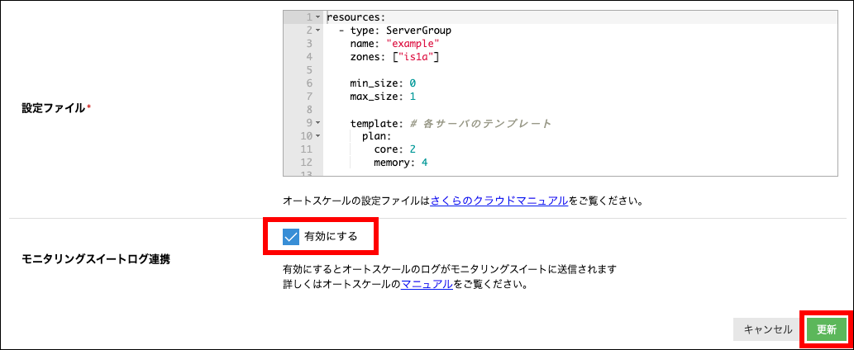Collapse the plan fold arrow on line 10
This screenshot has width=854, height=350.
(317, 136)
